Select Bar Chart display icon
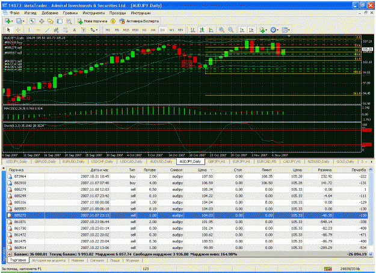Screen dimensions: 376x273 click(x=193, y=30)
